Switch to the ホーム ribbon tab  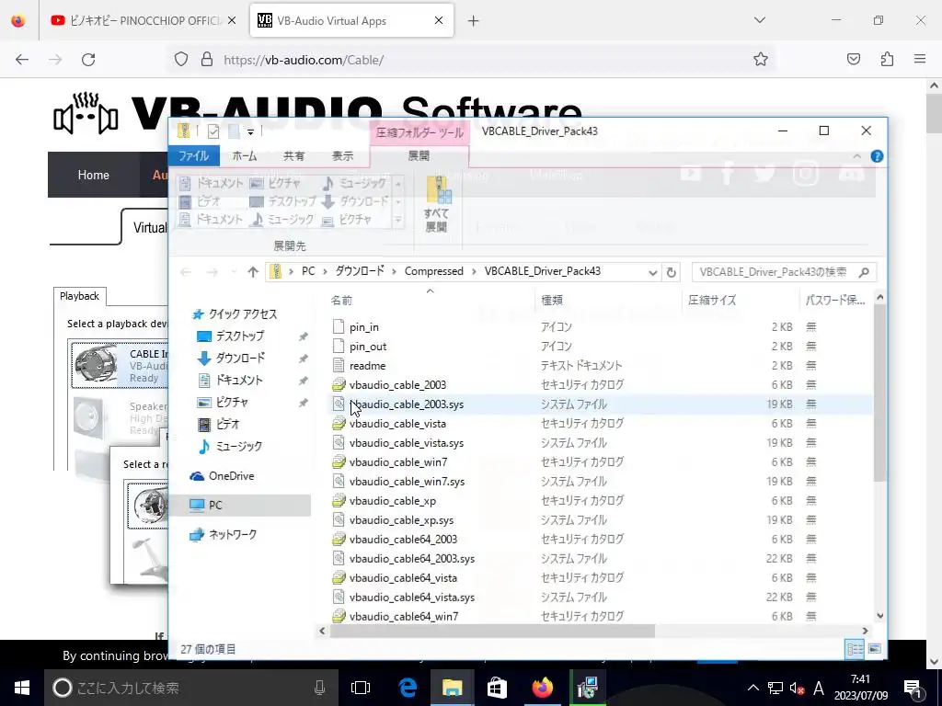245,156
